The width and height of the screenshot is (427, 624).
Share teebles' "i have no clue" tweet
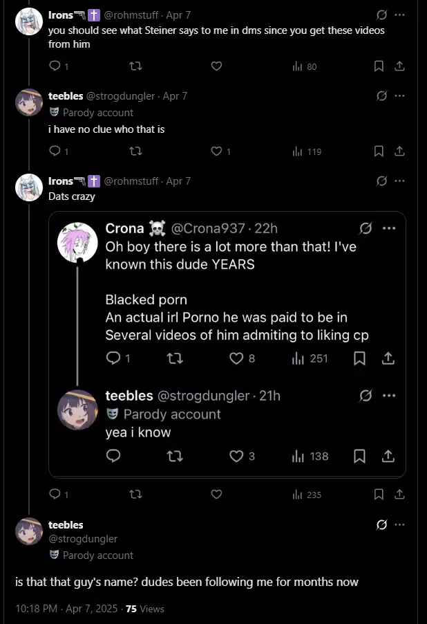tap(399, 152)
